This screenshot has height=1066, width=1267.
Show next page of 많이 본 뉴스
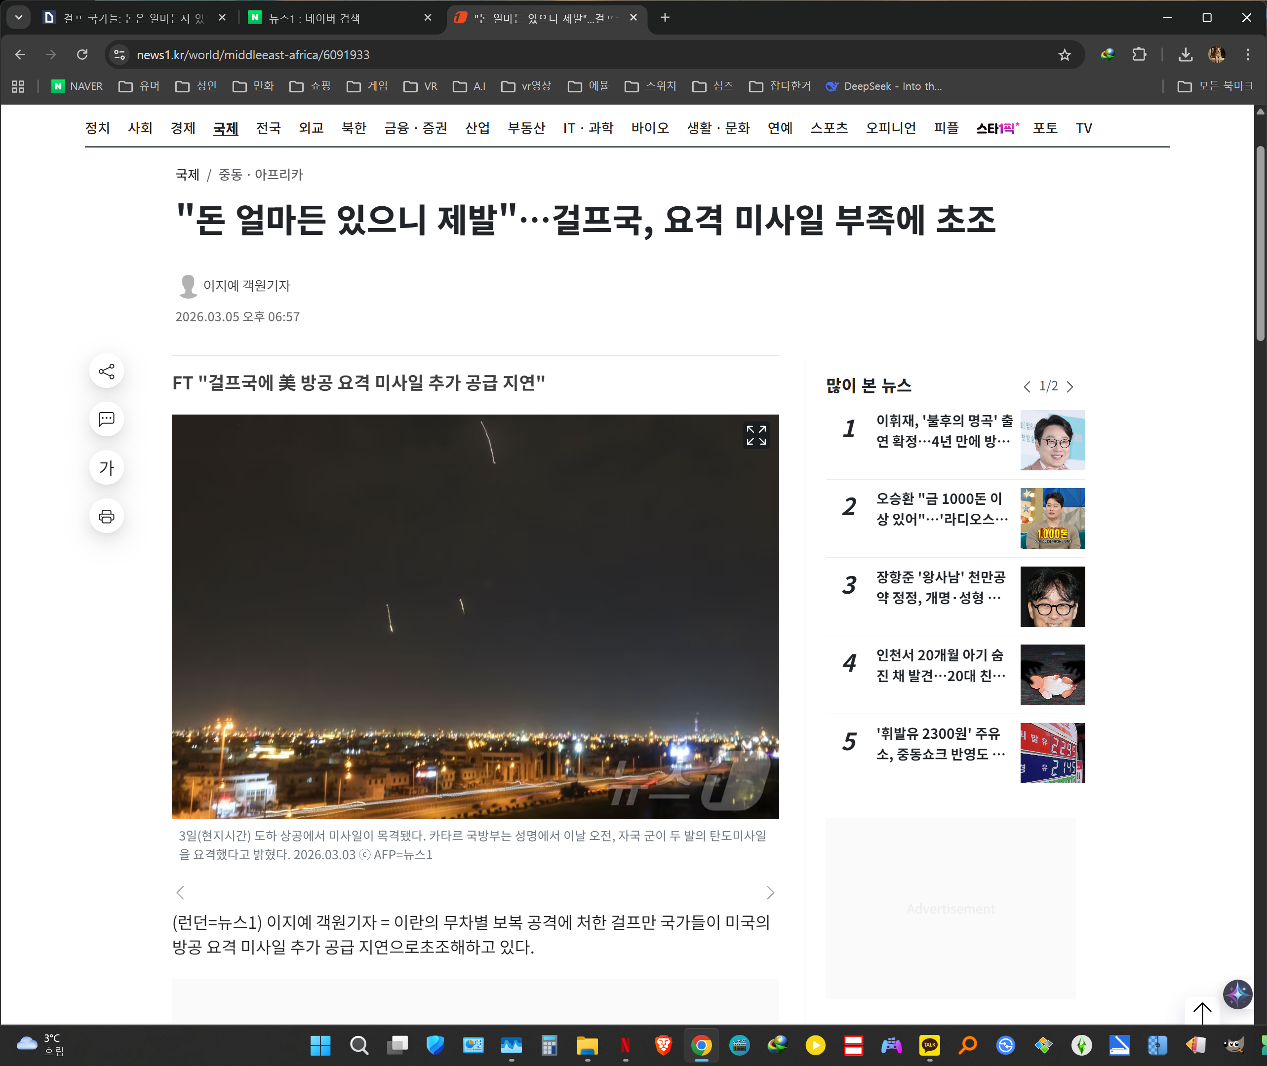point(1070,387)
